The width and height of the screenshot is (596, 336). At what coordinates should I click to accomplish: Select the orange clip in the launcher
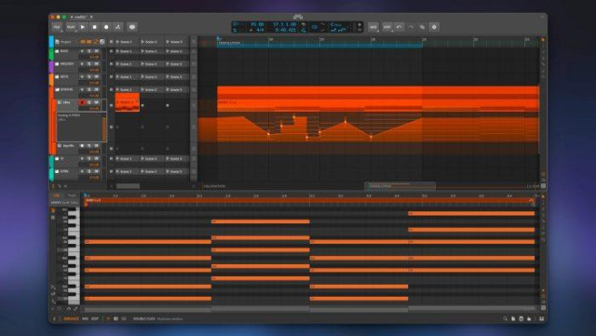(128, 102)
